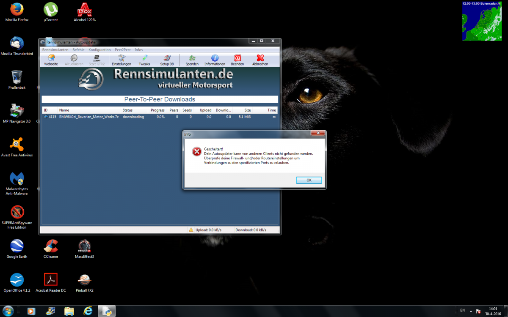The width and height of the screenshot is (508, 317).
Task: Click the Spenden donation icon
Action: tap(192, 60)
